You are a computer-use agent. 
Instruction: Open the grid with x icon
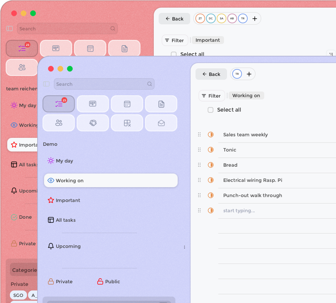[127, 123]
